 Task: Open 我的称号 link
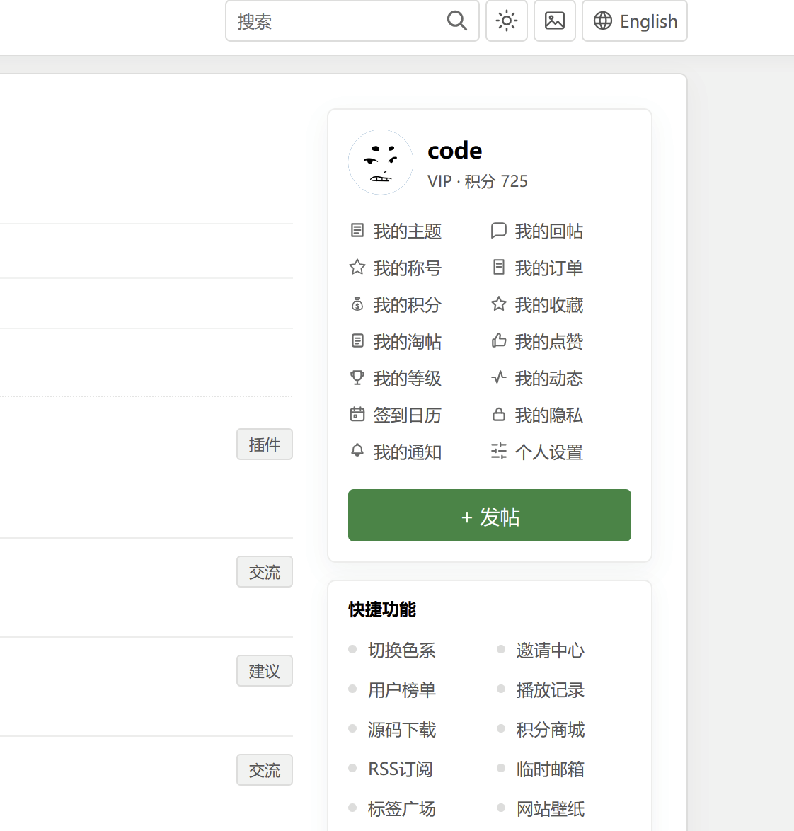click(407, 268)
